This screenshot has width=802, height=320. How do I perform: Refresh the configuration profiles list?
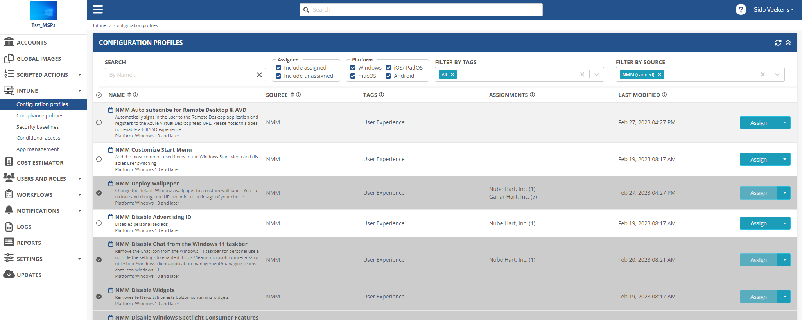click(x=778, y=43)
